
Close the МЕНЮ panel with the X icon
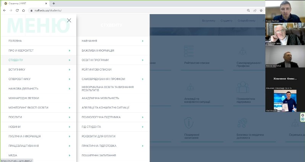coord(69,20)
